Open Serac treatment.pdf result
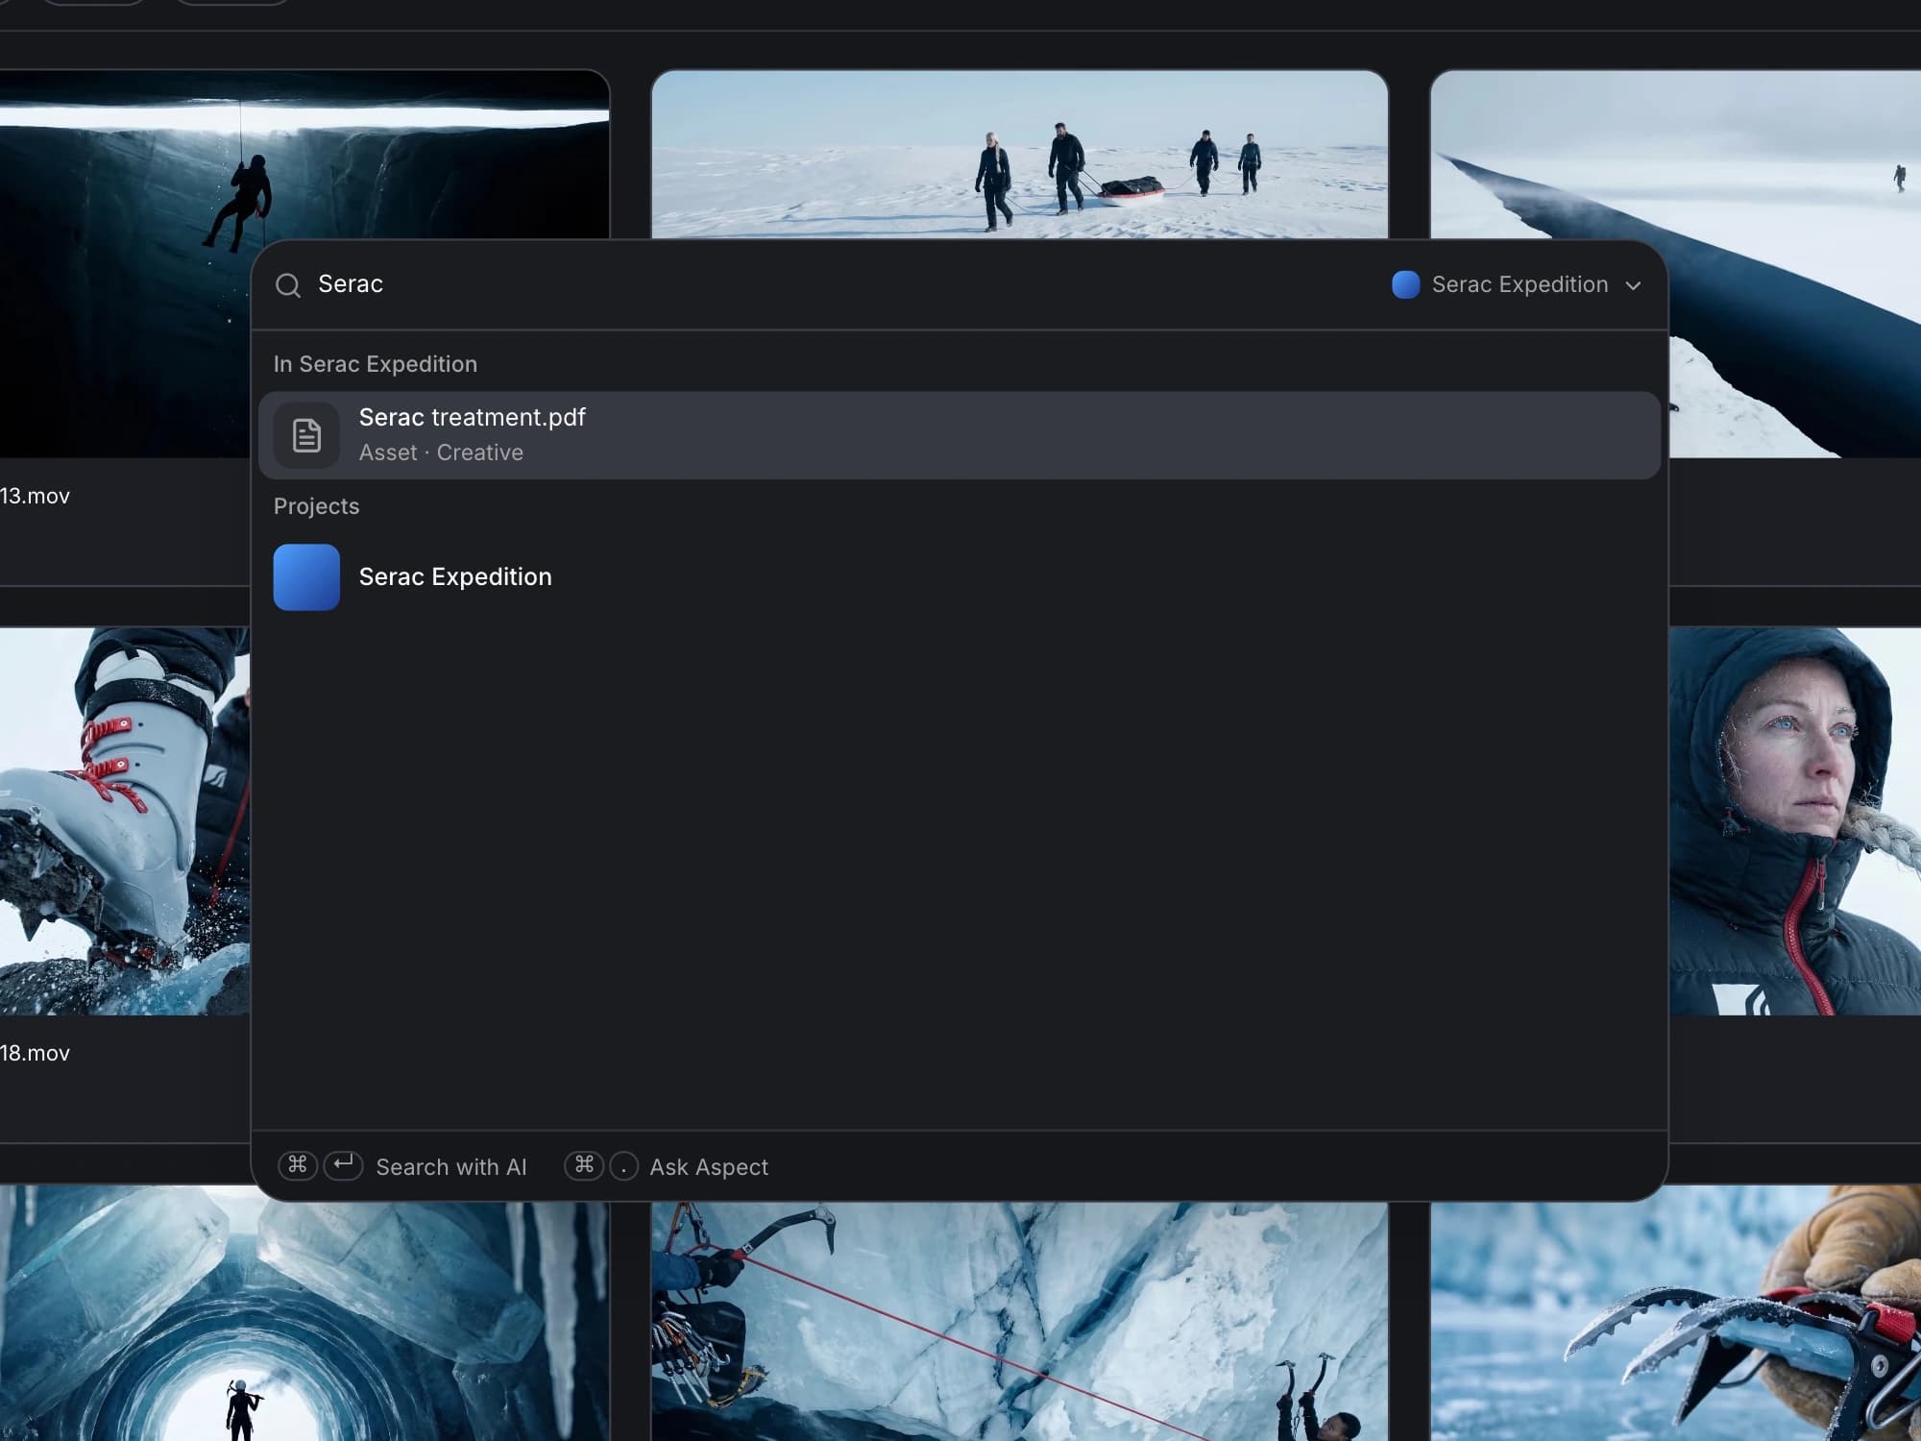This screenshot has height=1441, width=1921. click(960, 435)
